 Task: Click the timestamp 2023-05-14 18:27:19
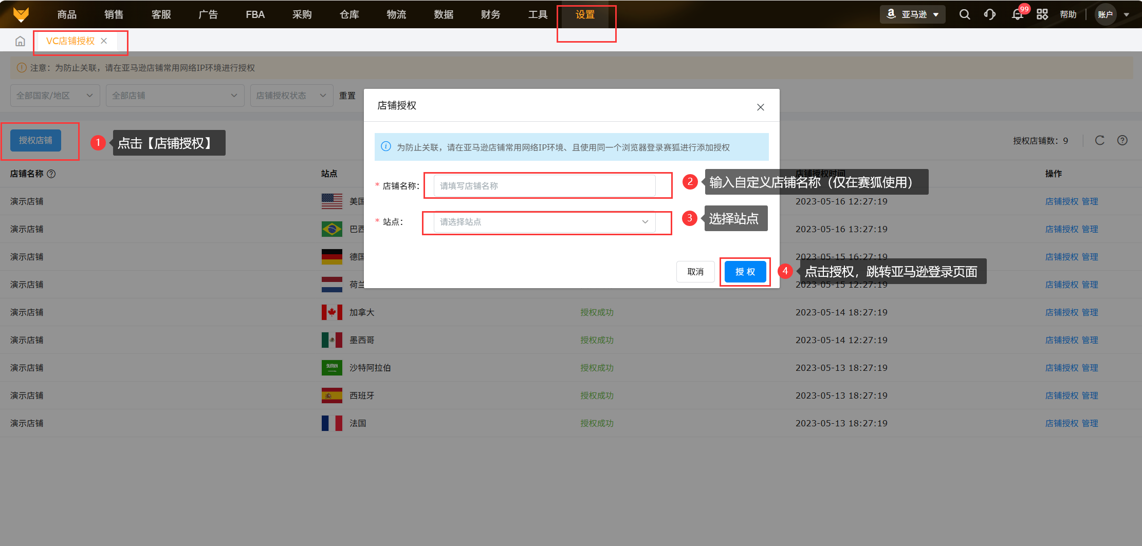point(841,312)
